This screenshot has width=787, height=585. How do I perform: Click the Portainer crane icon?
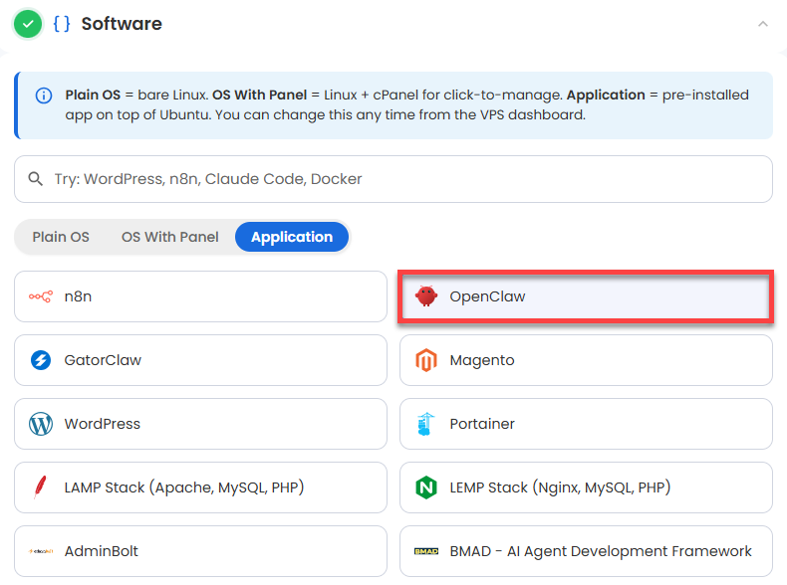pos(425,424)
